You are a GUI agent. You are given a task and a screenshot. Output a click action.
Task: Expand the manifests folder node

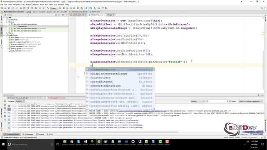tap(7, 20)
